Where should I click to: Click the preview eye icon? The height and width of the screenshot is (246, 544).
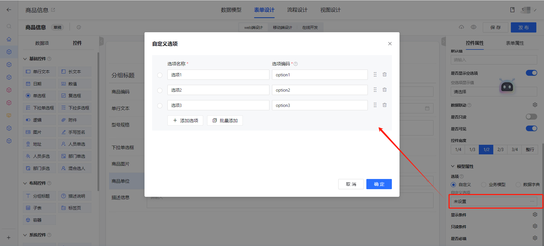pos(473,27)
